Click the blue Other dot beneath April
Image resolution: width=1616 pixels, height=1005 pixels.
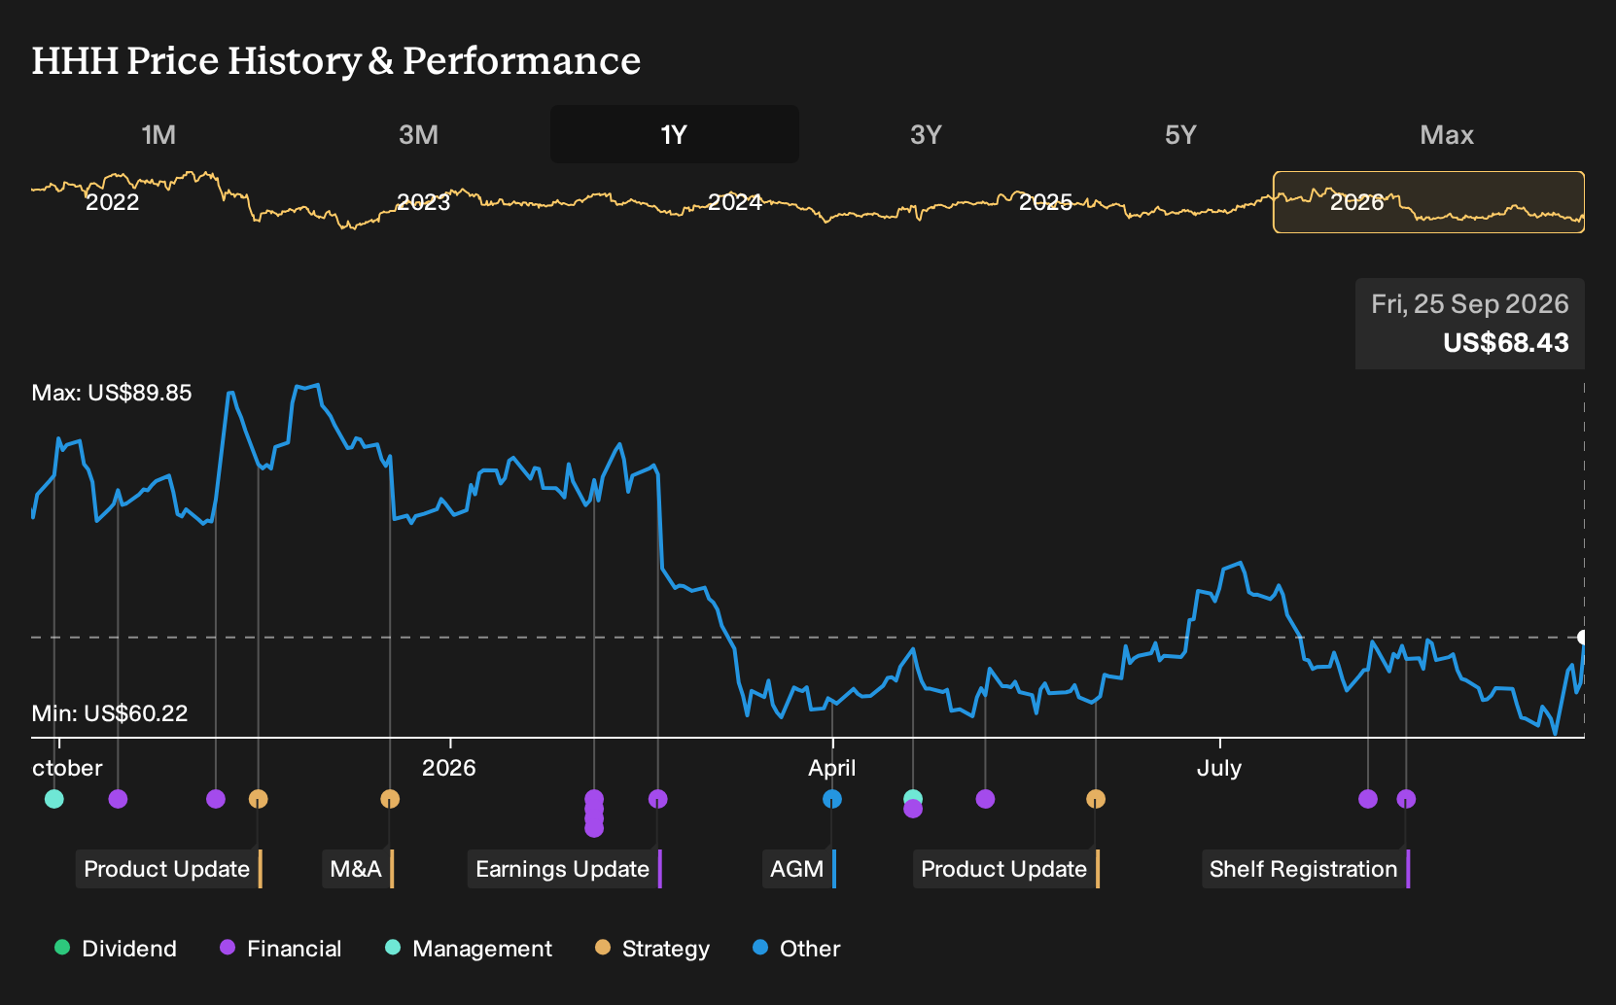point(832,799)
